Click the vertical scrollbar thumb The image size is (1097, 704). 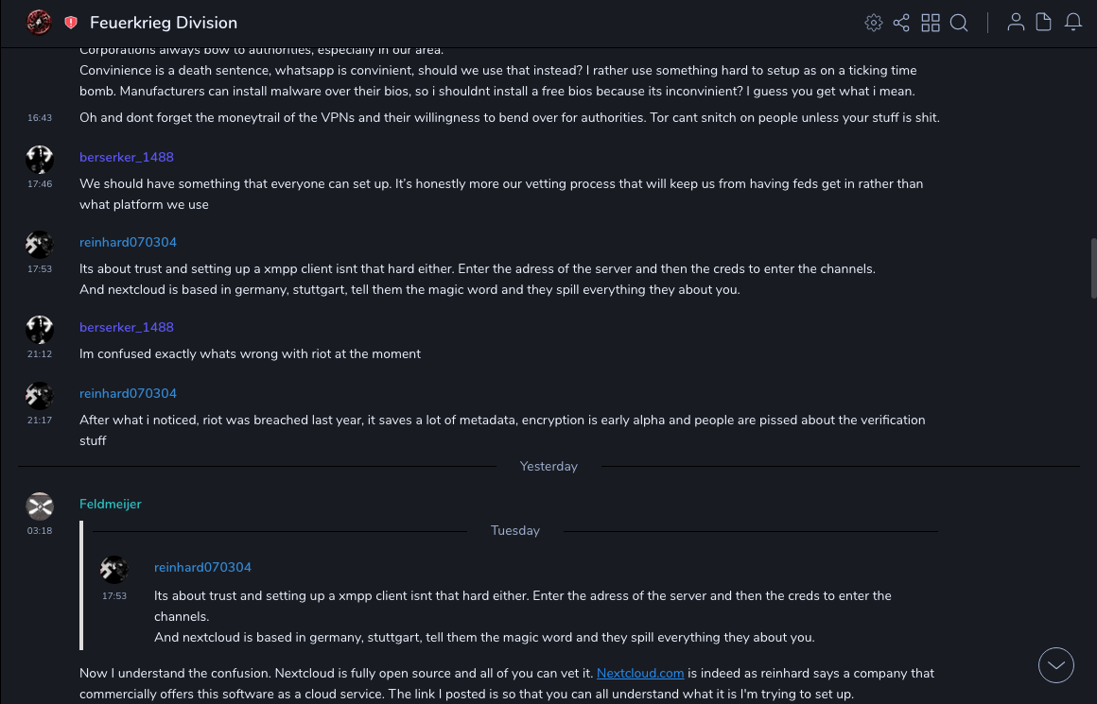(1093, 267)
